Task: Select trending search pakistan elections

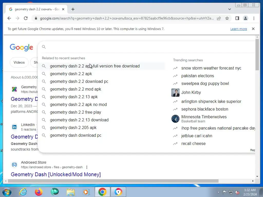Action: click(198, 76)
